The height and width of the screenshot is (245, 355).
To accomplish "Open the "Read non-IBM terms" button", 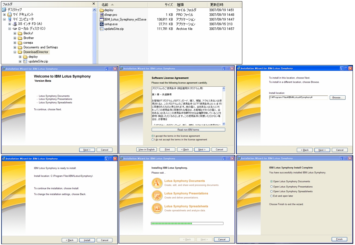I will [188, 130].
